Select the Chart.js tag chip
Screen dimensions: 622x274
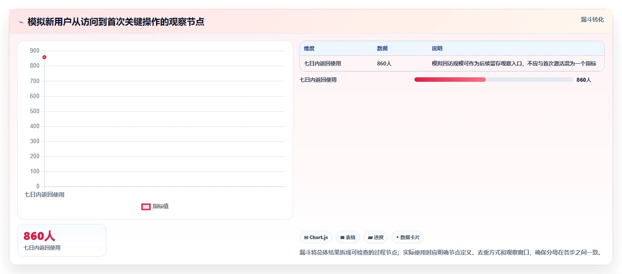click(x=316, y=237)
